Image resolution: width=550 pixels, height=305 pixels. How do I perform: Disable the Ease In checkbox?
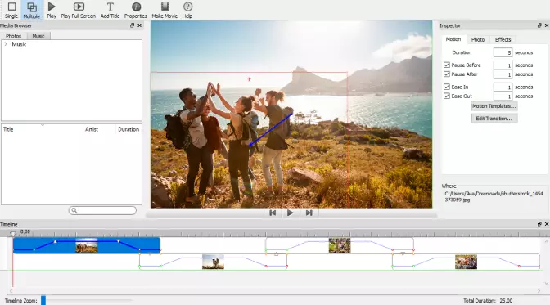pyautogui.click(x=447, y=87)
